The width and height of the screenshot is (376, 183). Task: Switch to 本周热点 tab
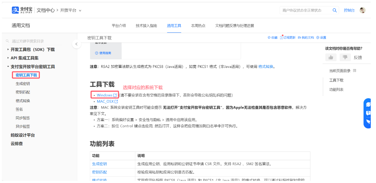(198, 26)
